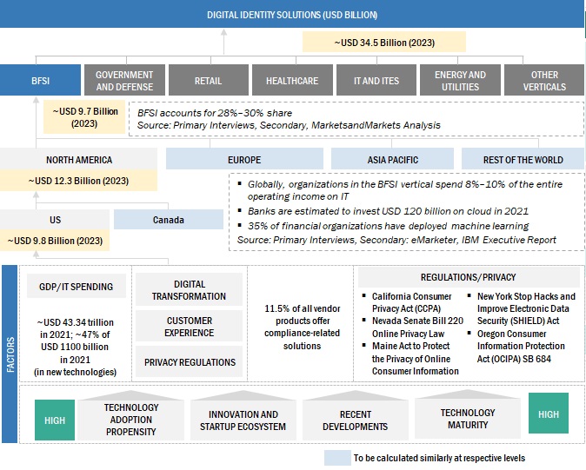Viewport: 586px width, 470px height.
Task: Click the IT and ITES box
Action: (376, 81)
